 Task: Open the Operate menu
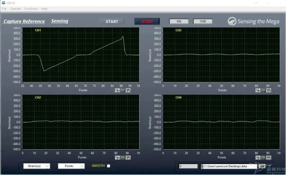pos(15,9)
